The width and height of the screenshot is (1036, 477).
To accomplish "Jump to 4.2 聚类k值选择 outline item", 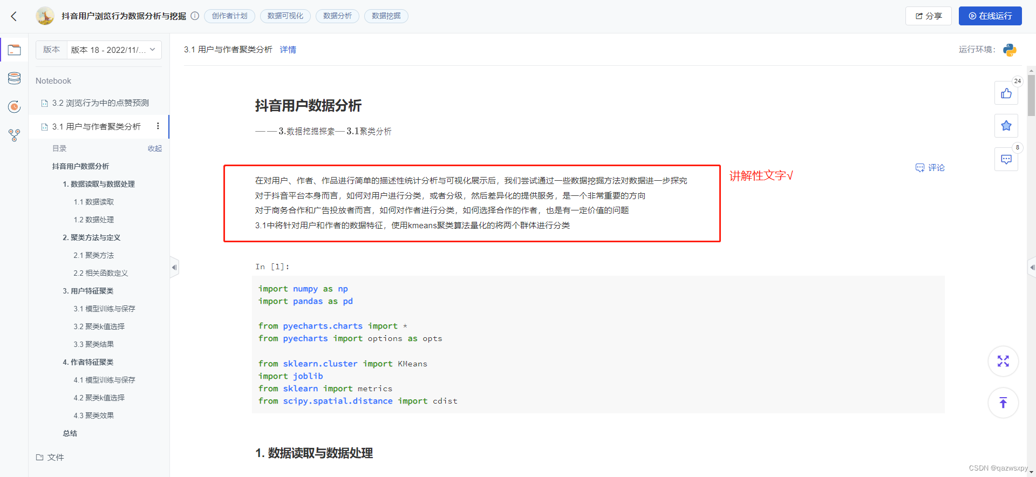I will (x=99, y=398).
